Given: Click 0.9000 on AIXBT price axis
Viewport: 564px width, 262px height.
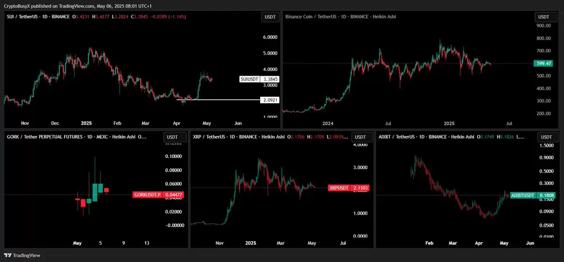Looking at the screenshot, I should point(547,158).
